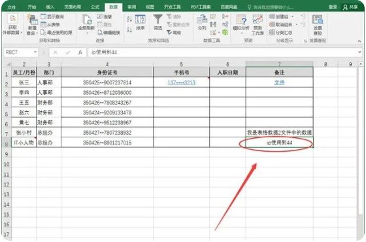The height and width of the screenshot is (242, 366).
Task: Switch to the 开发工具 (Developer) tab
Action: [x=173, y=7]
